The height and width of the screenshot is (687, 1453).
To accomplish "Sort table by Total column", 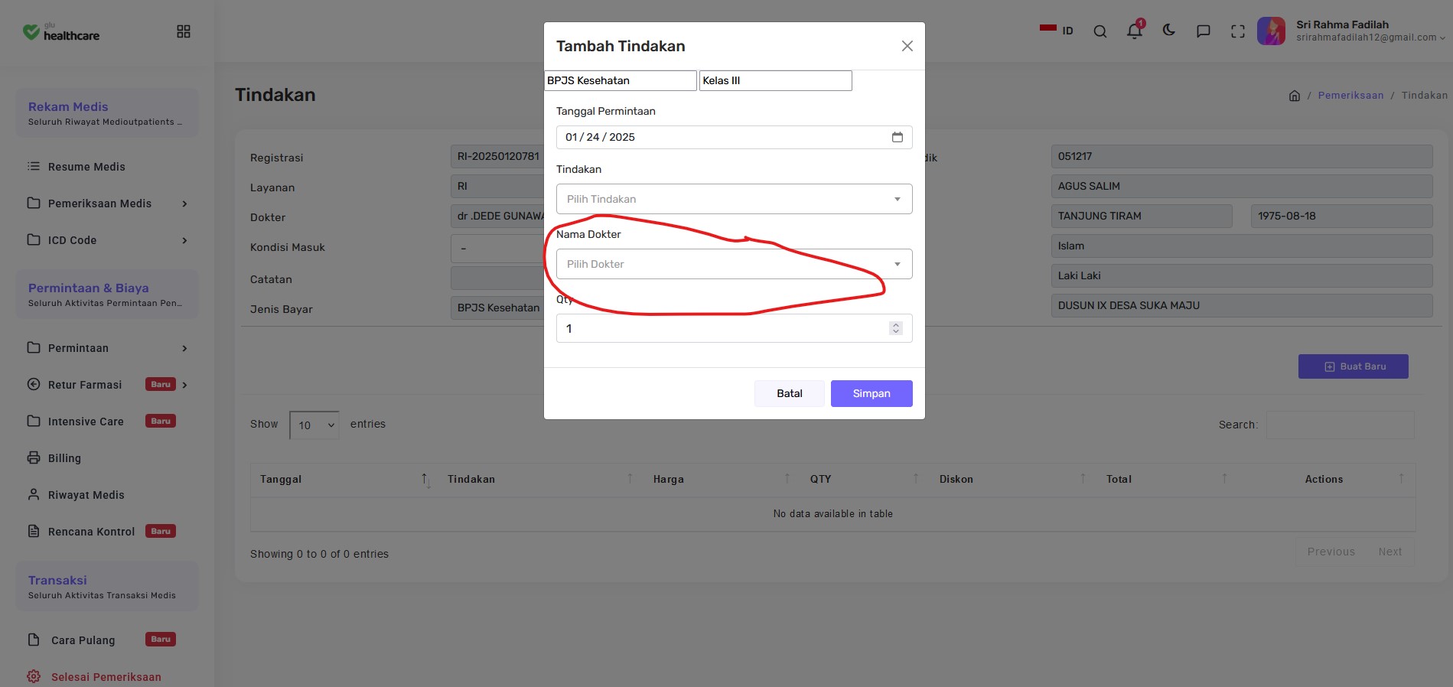I will tap(1168, 480).
